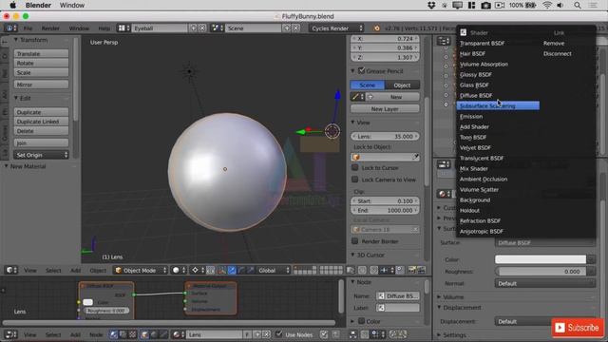The image size is (608, 342).
Task: Click the Grease Pencil draw pencil icon
Action: click(356, 97)
